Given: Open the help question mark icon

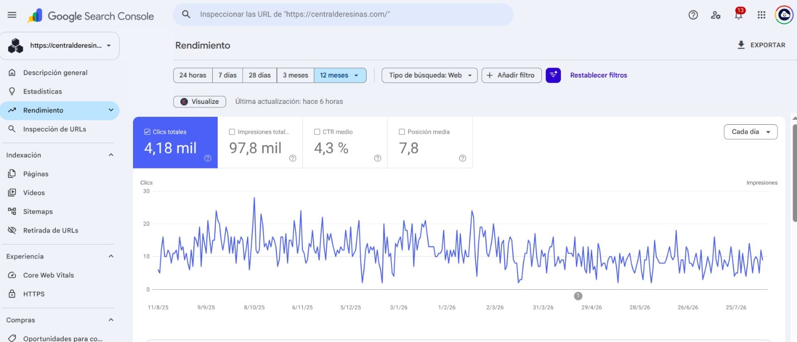Looking at the screenshot, I should point(693,15).
